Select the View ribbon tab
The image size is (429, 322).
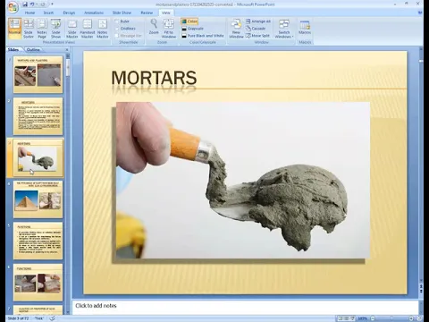point(166,13)
